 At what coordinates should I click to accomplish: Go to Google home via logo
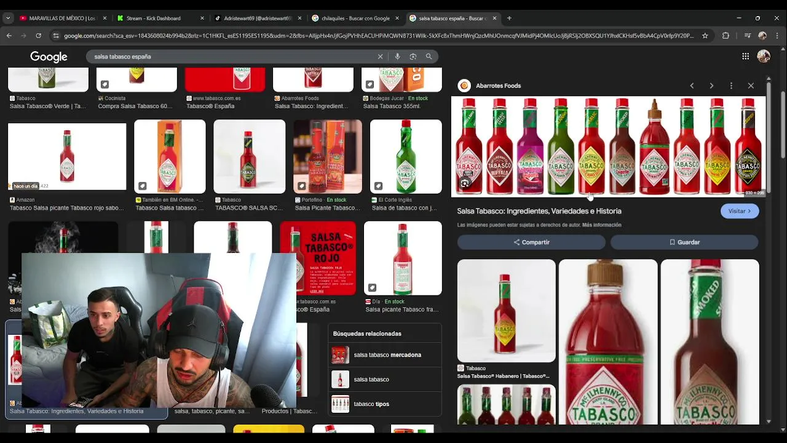click(x=49, y=57)
